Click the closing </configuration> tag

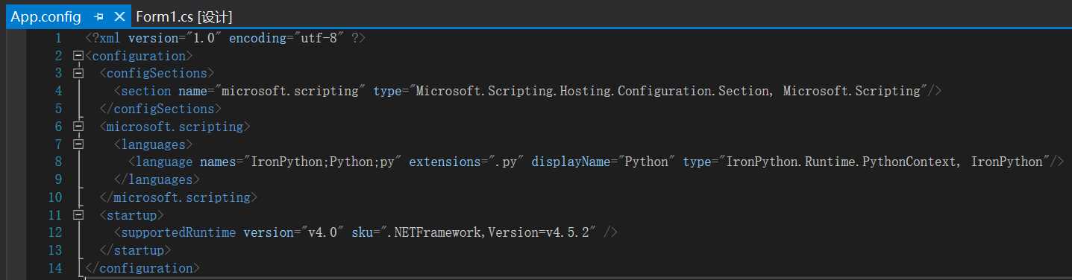(142, 268)
